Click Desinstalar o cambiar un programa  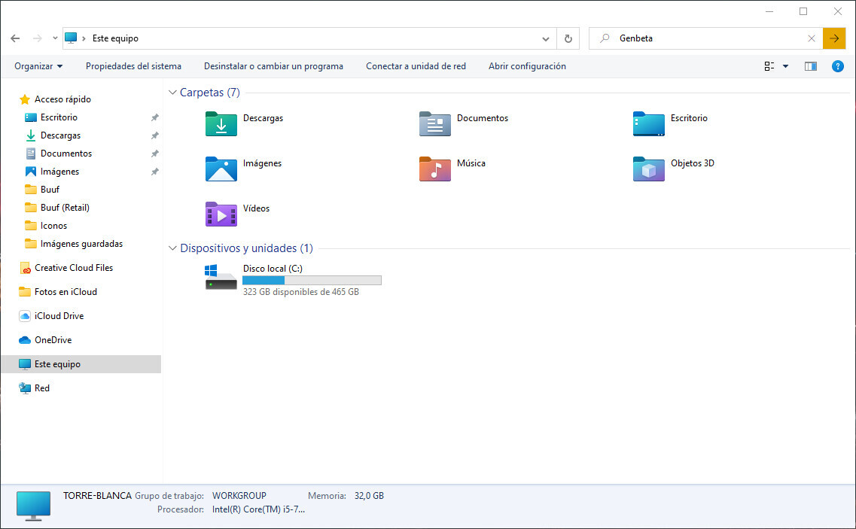click(x=273, y=66)
